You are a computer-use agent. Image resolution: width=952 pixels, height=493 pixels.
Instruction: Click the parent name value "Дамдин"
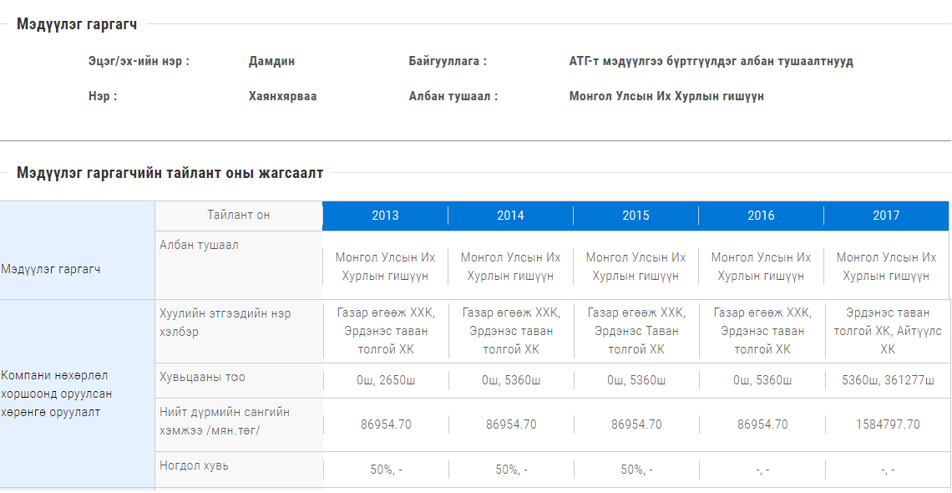(271, 61)
